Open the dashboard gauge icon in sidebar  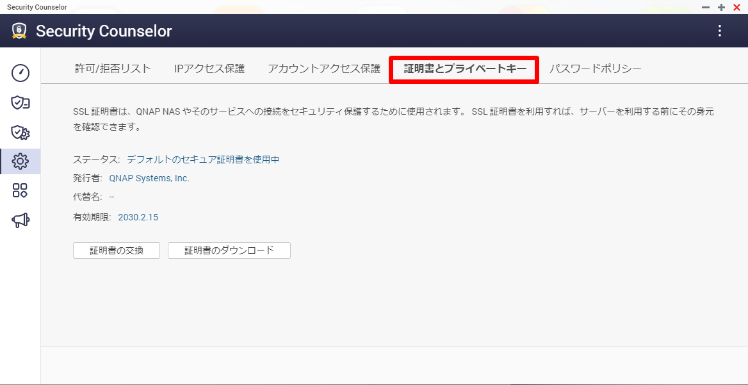pos(20,73)
